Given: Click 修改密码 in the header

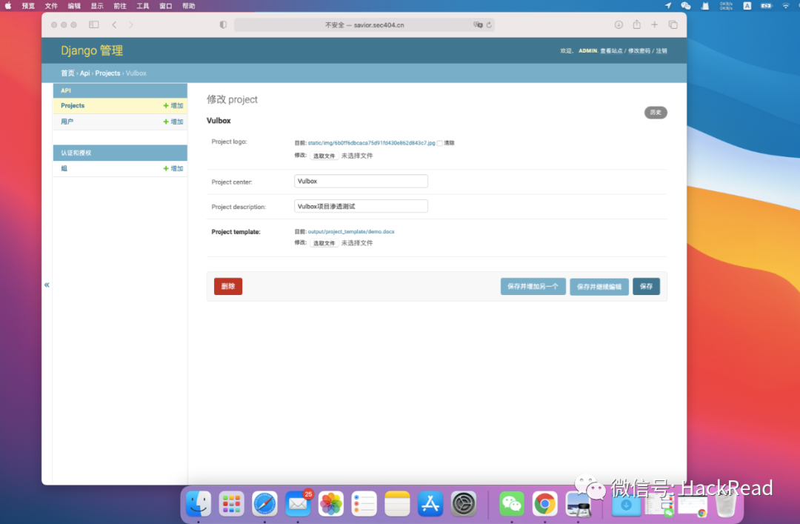Looking at the screenshot, I should pos(639,50).
